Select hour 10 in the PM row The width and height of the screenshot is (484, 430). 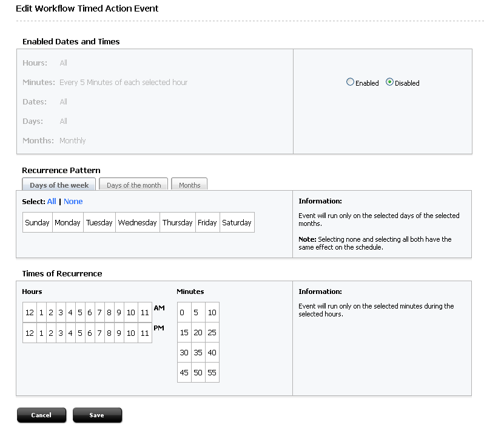[x=131, y=333]
